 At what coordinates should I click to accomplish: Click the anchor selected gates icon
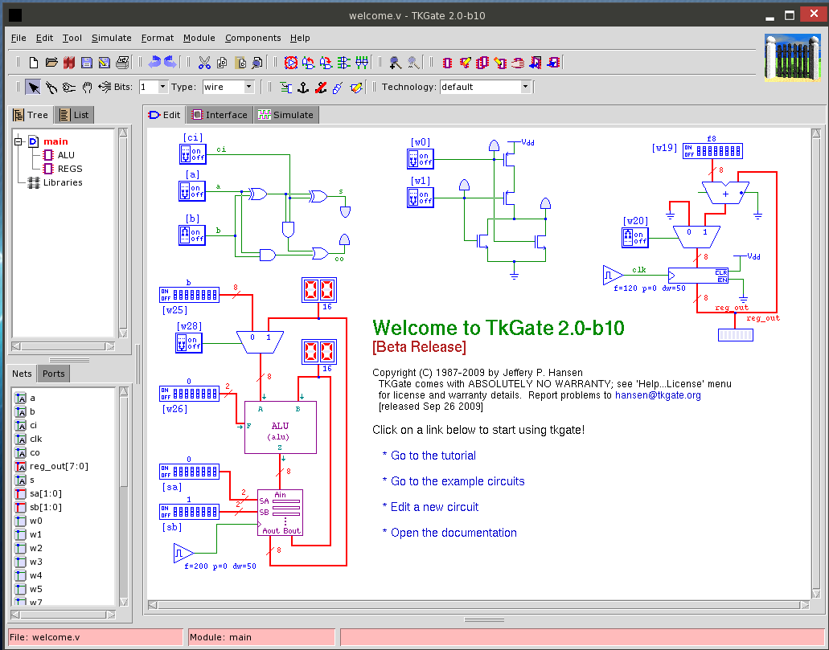[x=303, y=88]
